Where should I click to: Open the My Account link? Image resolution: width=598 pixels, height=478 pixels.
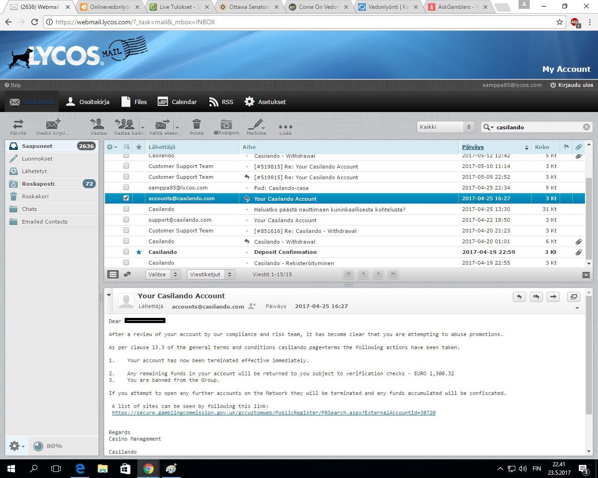[x=566, y=69]
